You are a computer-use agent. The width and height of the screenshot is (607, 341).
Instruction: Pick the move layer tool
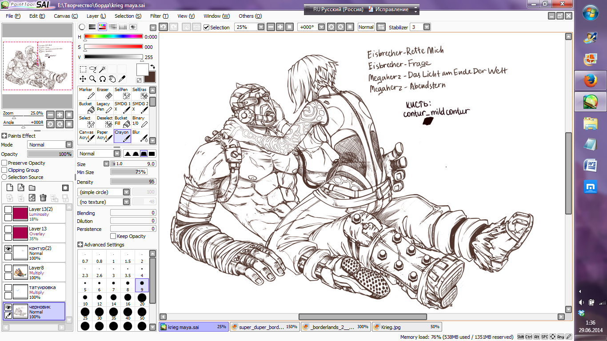coord(83,79)
